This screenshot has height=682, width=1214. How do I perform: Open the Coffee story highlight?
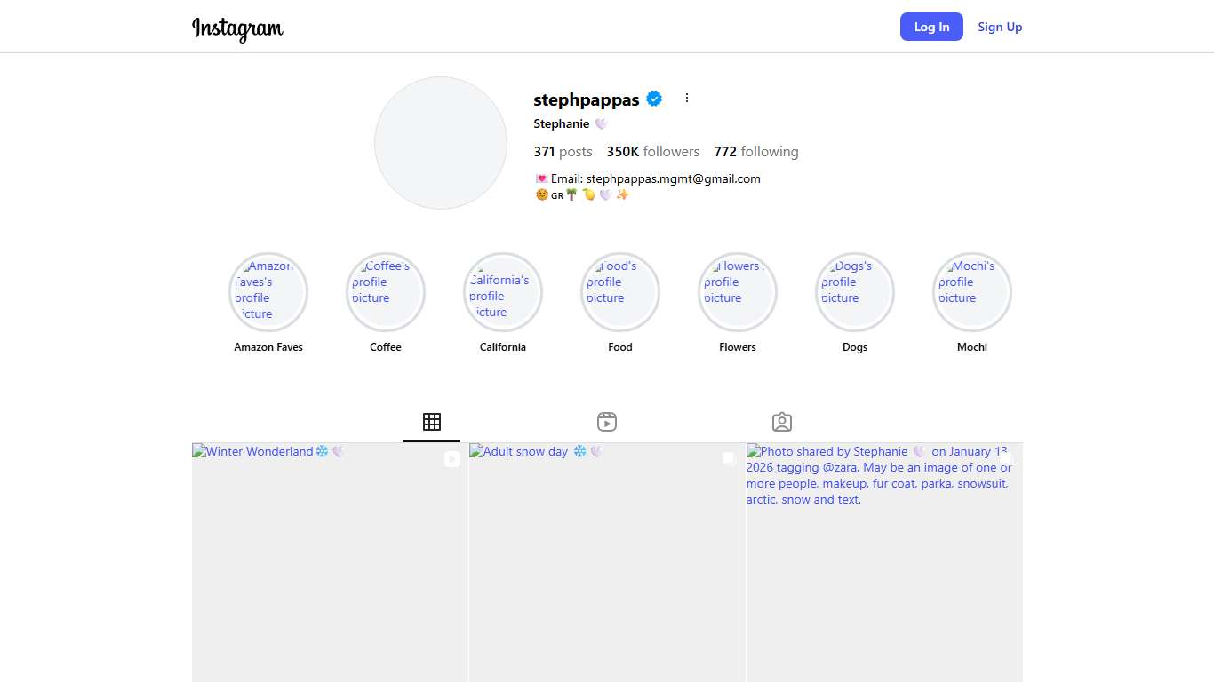pos(386,292)
